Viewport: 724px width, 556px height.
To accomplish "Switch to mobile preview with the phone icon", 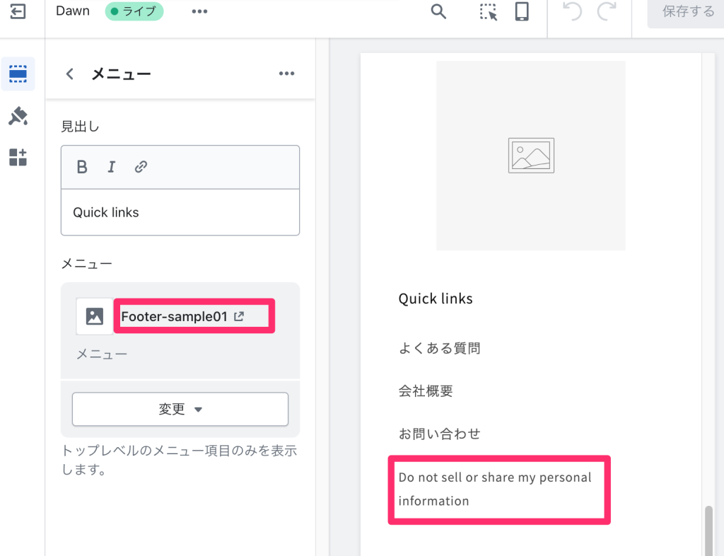I will (522, 13).
